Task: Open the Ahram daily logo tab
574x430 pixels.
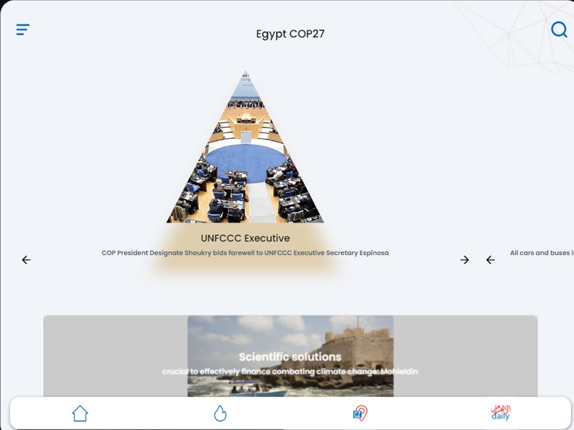Action: [x=501, y=413]
